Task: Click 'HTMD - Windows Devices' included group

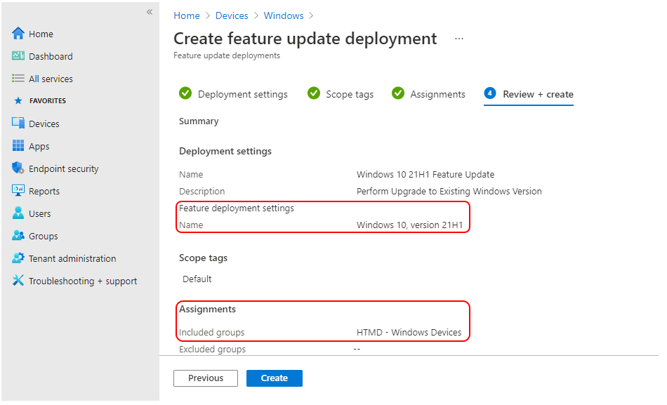Action: pos(409,332)
